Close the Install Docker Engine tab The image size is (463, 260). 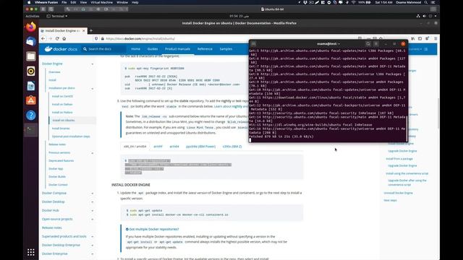[84, 30]
